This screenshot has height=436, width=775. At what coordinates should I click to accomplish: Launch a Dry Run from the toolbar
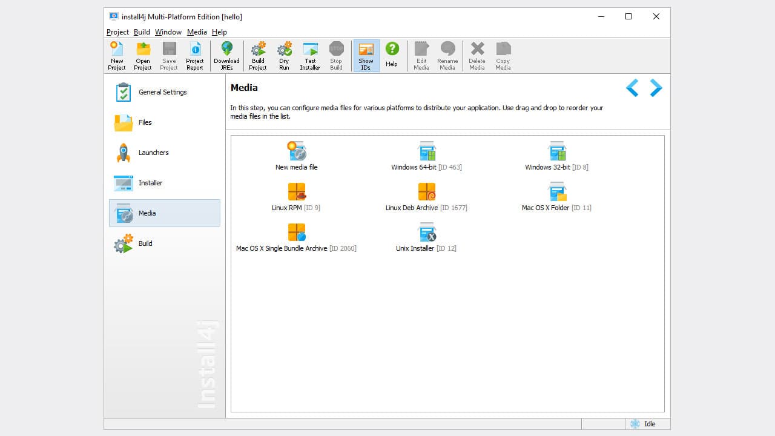pos(284,55)
